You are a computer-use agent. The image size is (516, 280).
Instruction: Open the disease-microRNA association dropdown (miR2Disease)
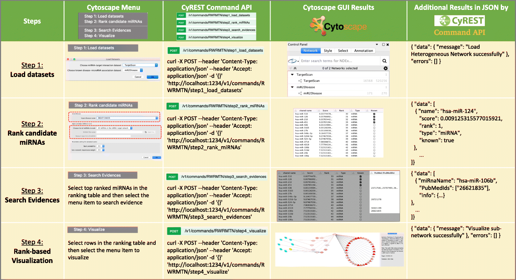(x=133, y=70)
